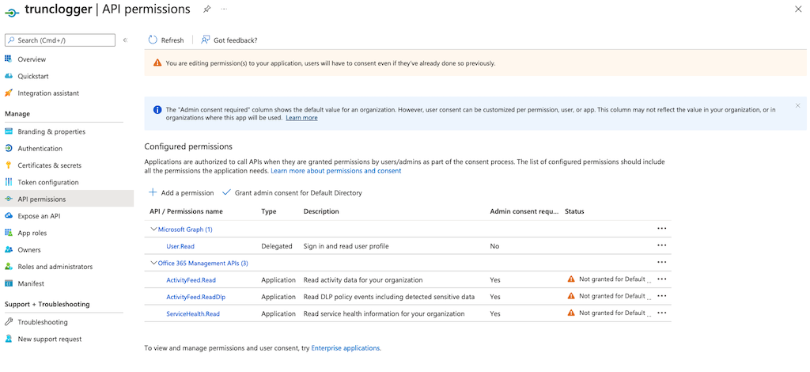Screen dimensions: 810x372
Task: Click the Type column header
Action: 269,211
